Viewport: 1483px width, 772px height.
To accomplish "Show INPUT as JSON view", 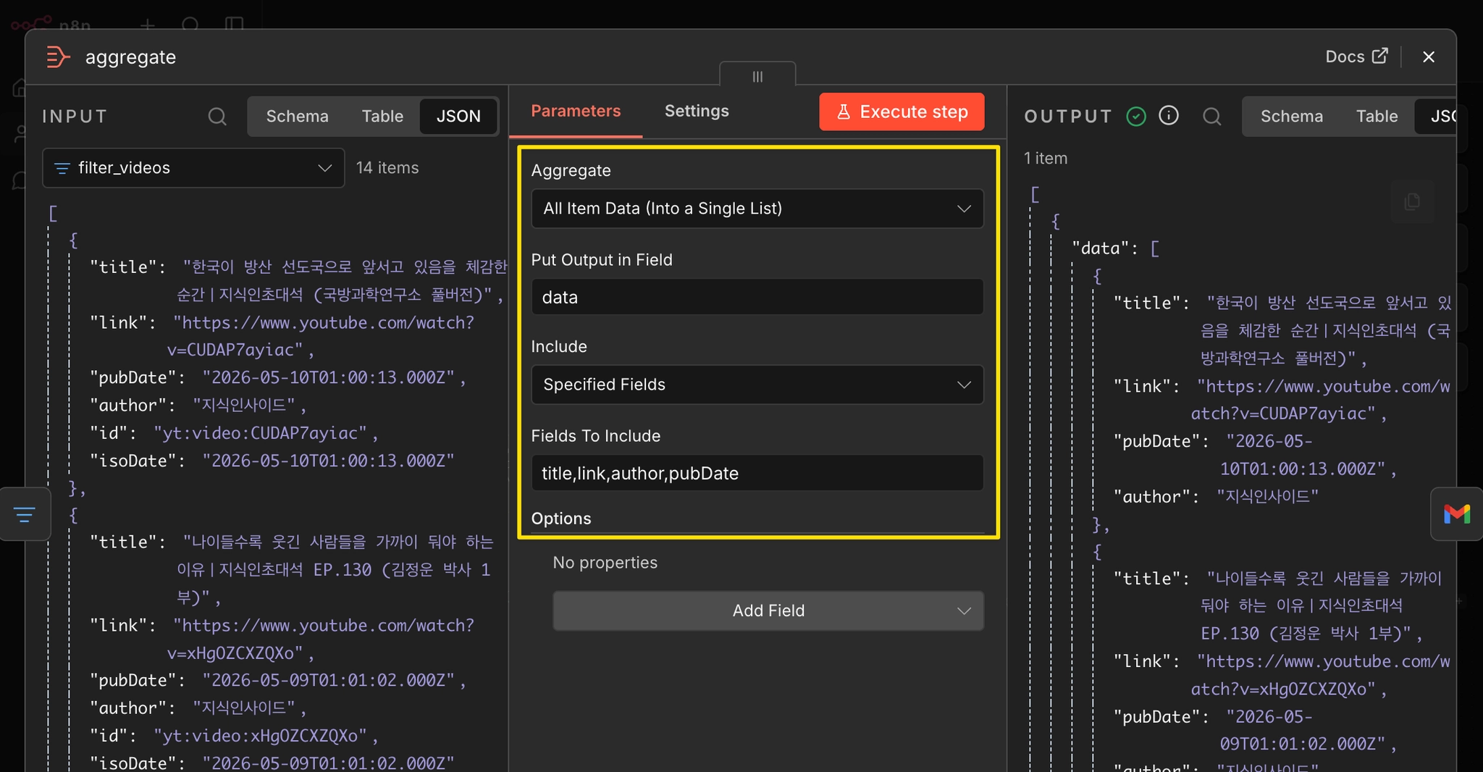I will pyautogui.click(x=458, y=116).
